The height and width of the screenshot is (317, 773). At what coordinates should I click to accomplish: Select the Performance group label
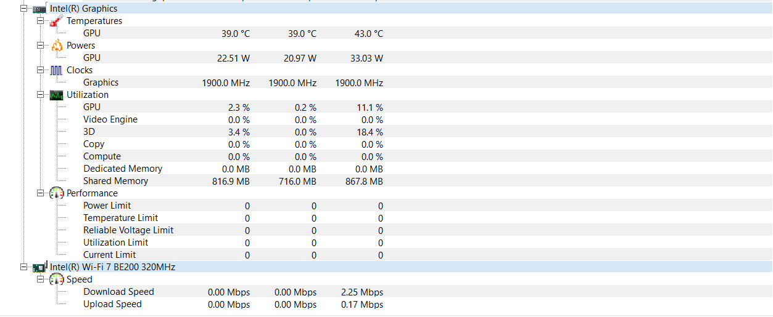[x=92, y=193]
